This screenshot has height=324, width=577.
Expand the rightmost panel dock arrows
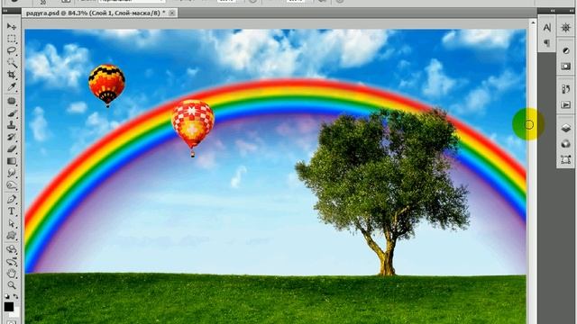(x=571, y=11)
